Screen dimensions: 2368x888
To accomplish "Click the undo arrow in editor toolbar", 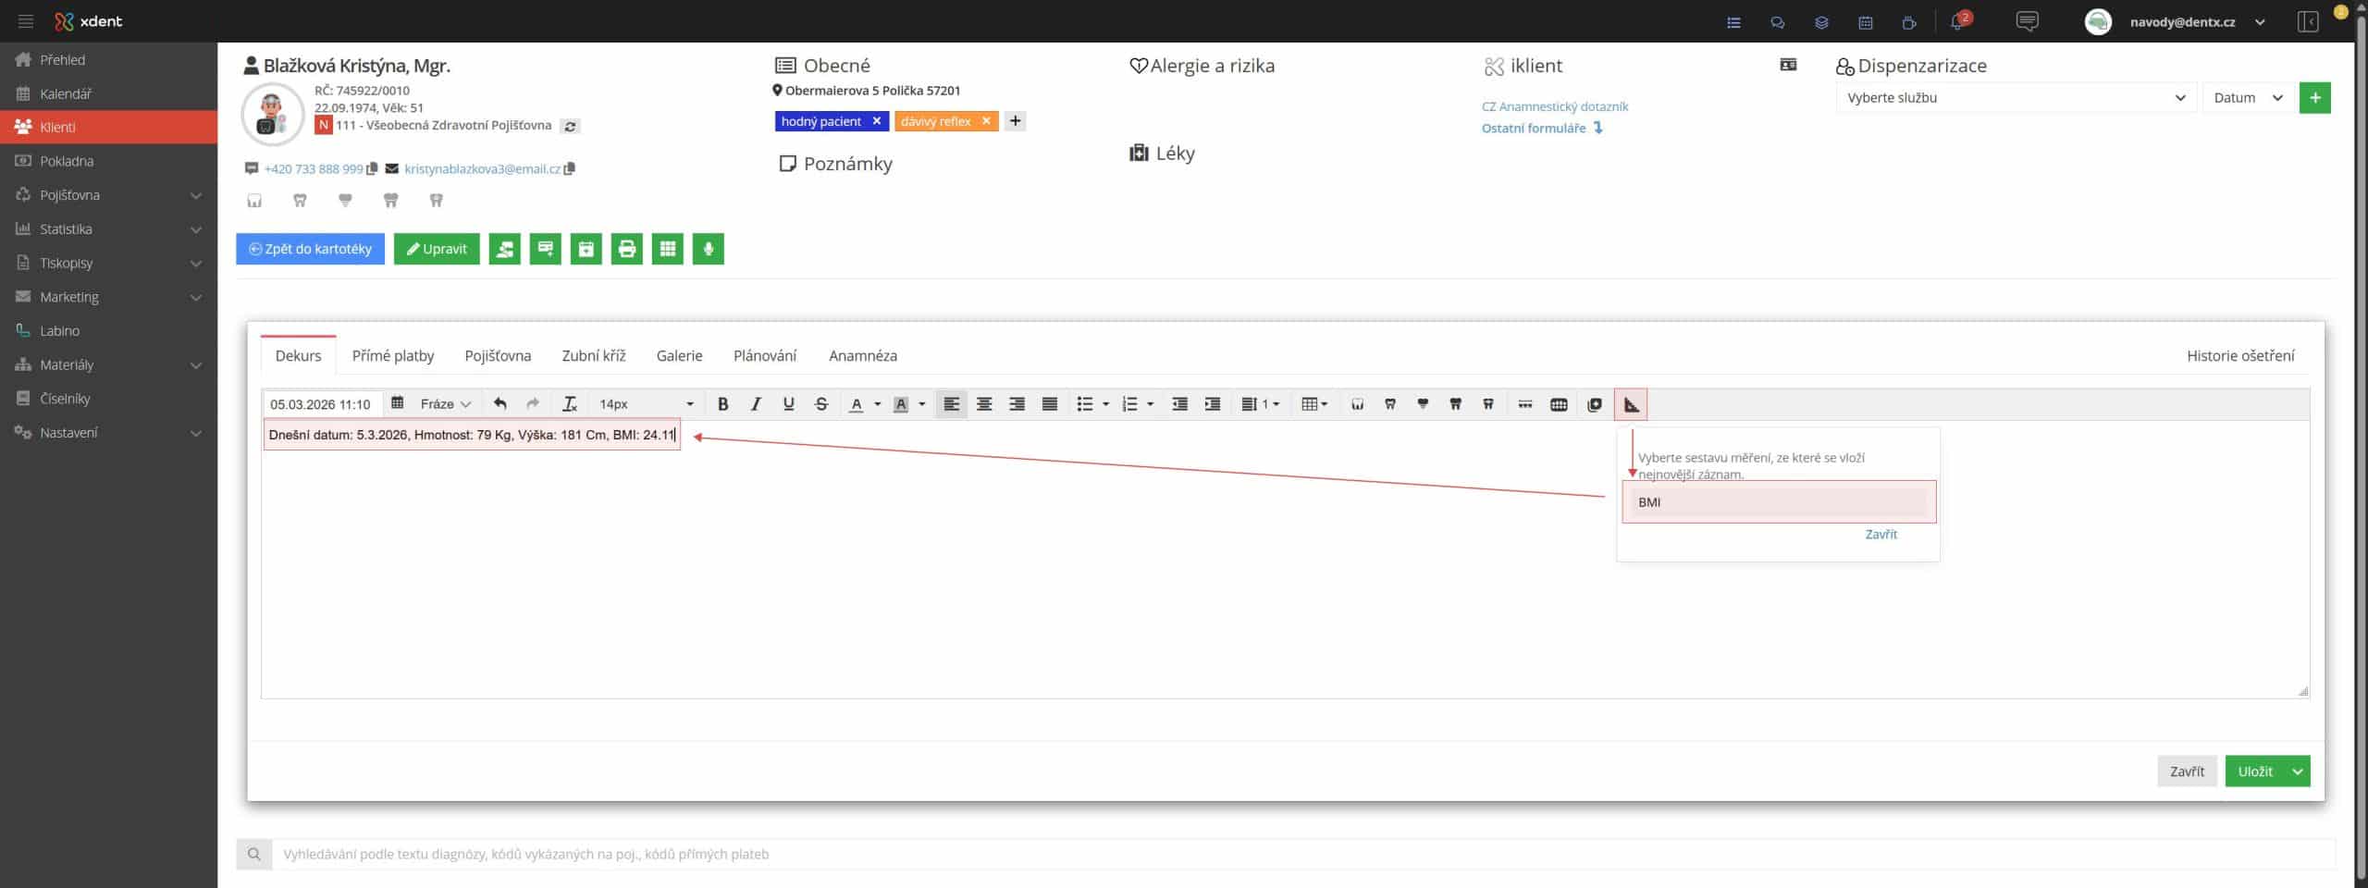I will pyautogui.click(x=500, y=404).
